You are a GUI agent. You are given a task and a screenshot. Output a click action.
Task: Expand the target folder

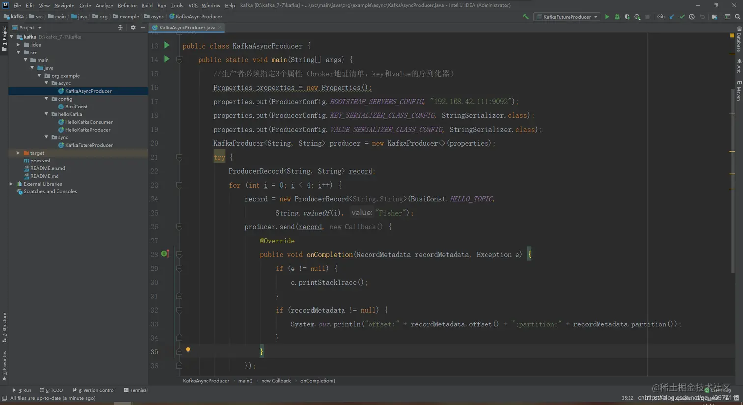click(19, 153)
